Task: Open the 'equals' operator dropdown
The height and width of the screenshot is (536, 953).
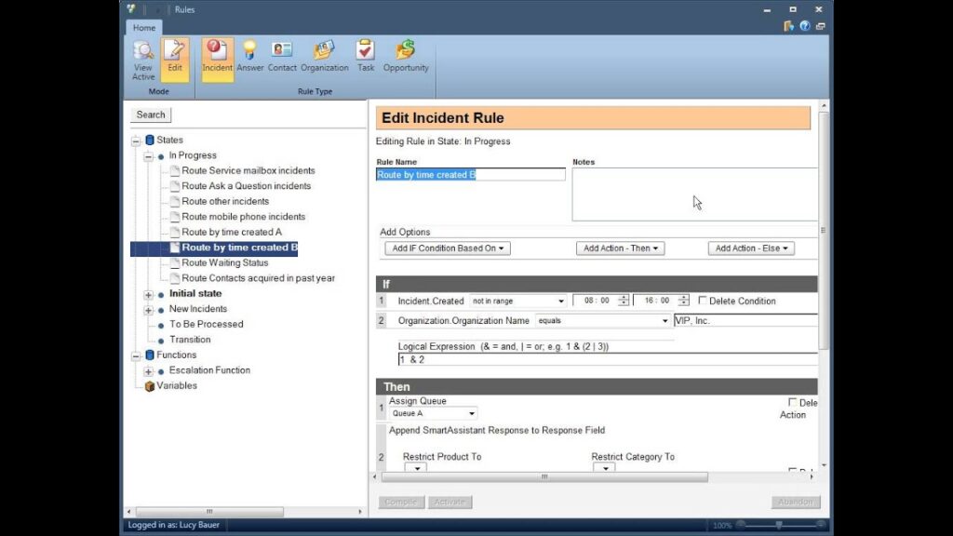Action: 602,320
